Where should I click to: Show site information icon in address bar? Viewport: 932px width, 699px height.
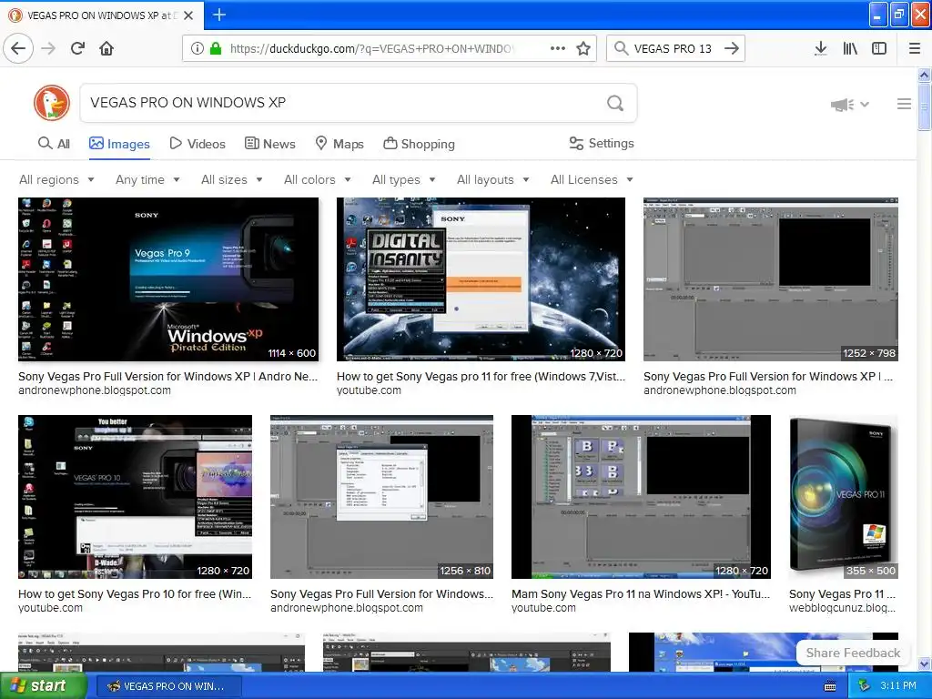click(197, 48)
